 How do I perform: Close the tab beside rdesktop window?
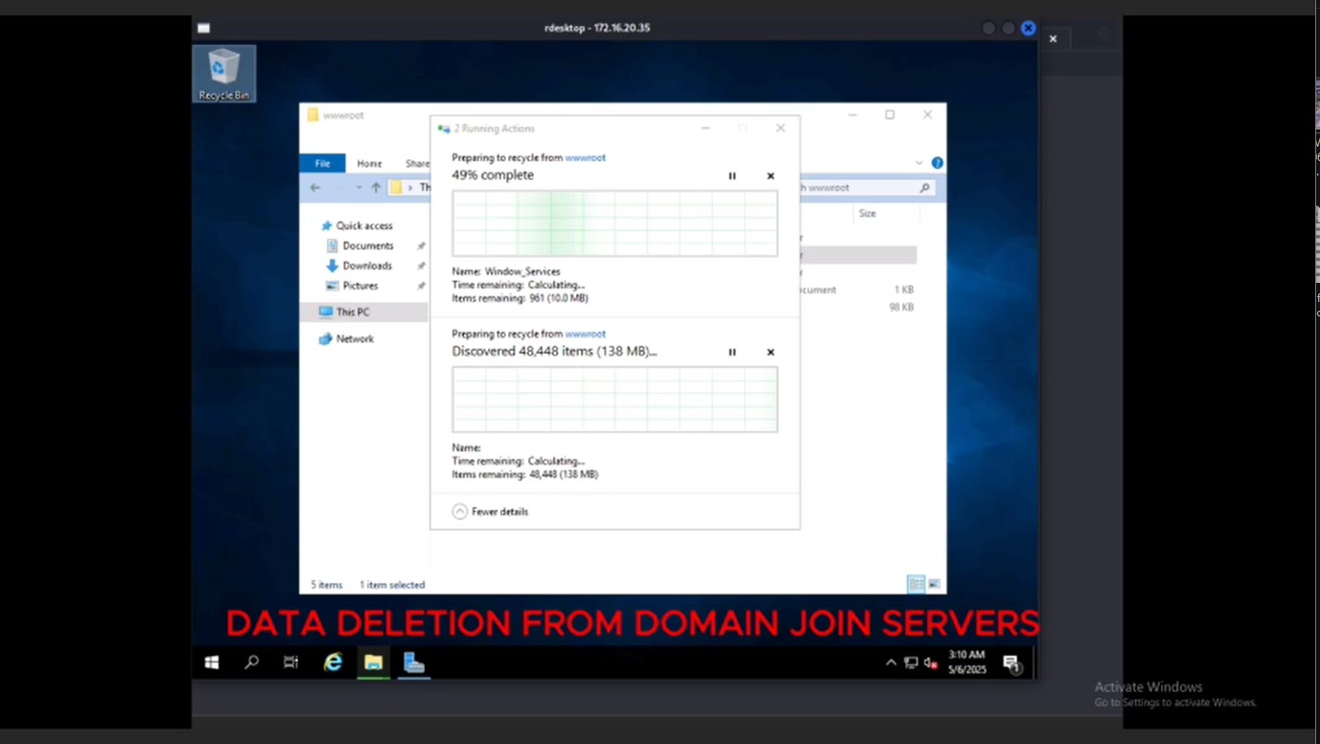click(1053, 39)
